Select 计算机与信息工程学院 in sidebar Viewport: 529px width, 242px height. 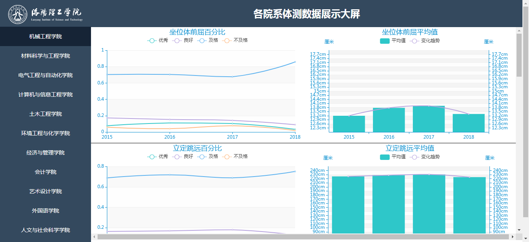point(45,94)
